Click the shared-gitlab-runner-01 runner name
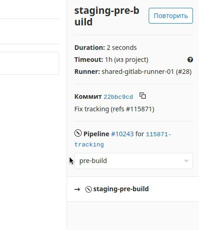The image size is (199, 230). pyautogui.click(x=138, y=72)
